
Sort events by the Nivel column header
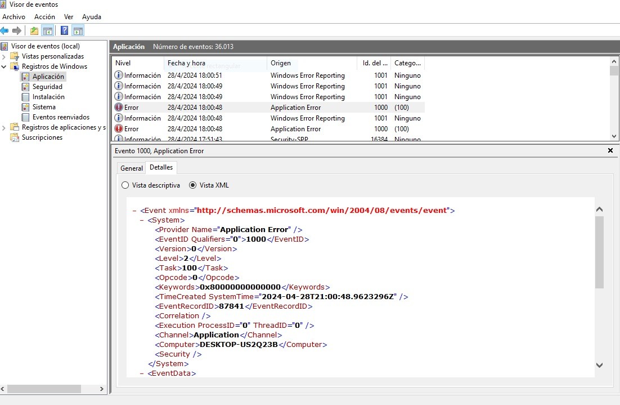pos(138,63)
